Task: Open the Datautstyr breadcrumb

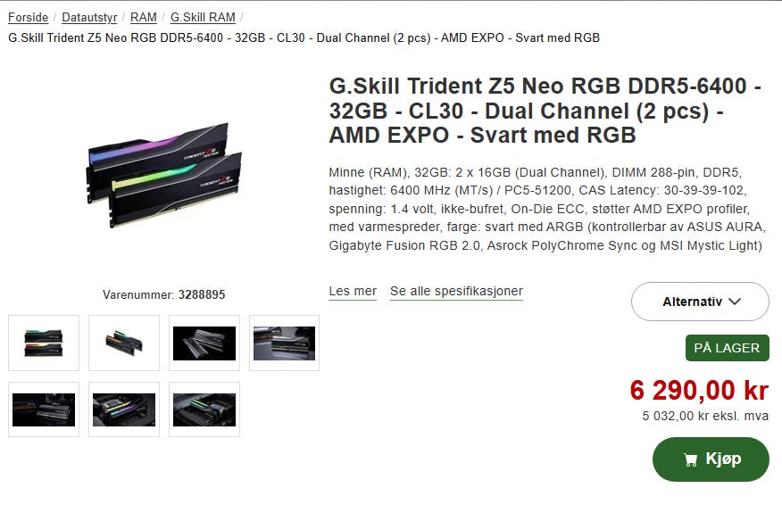Action: tap(89, 18)
